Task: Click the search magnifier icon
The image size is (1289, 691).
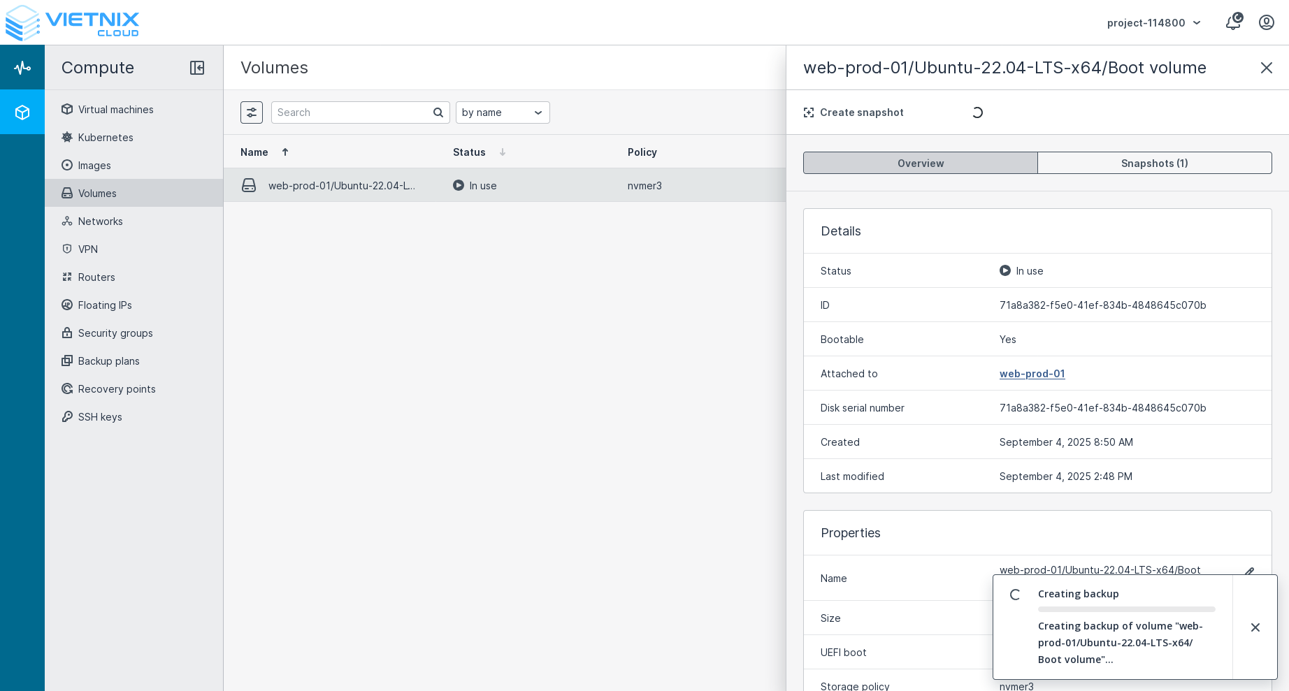Action: [x=438, y=112]
